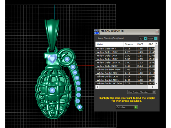Click the round gem on grenade body
This screenshot has width=171, height=128.
click(x=52, y=91)
